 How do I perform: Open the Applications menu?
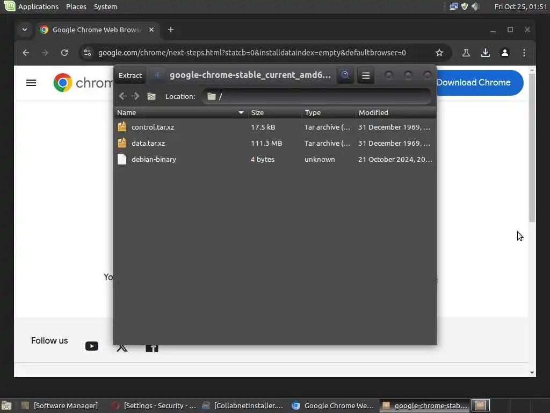(x=38, y=6)
